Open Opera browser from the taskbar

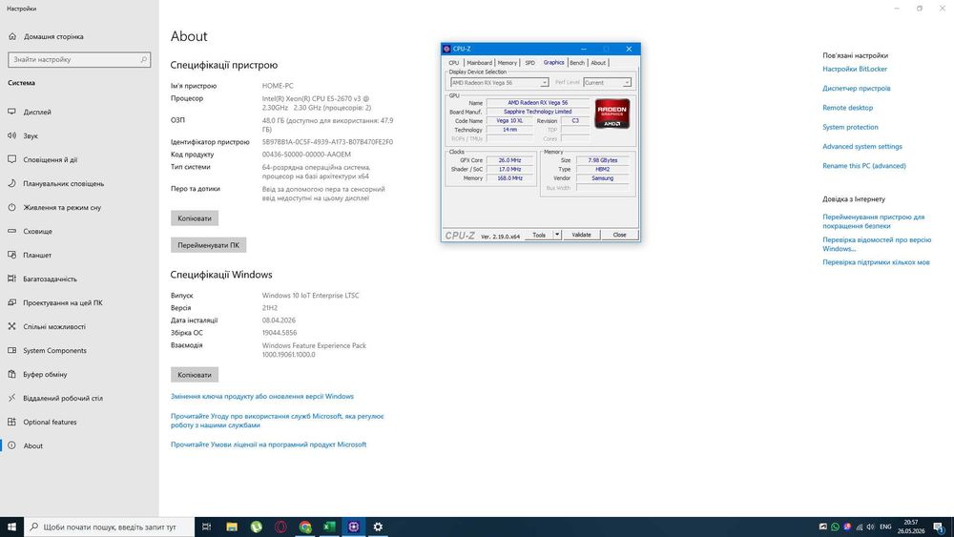[x=280, y=527]
